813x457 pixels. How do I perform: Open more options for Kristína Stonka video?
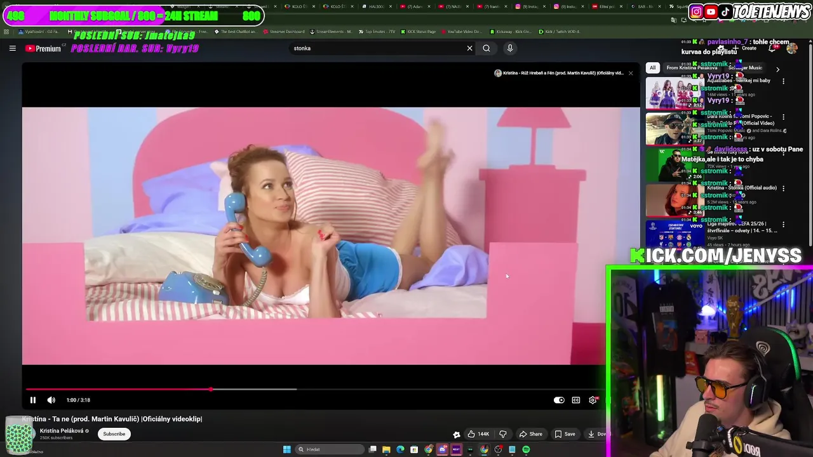pos(783,189)
